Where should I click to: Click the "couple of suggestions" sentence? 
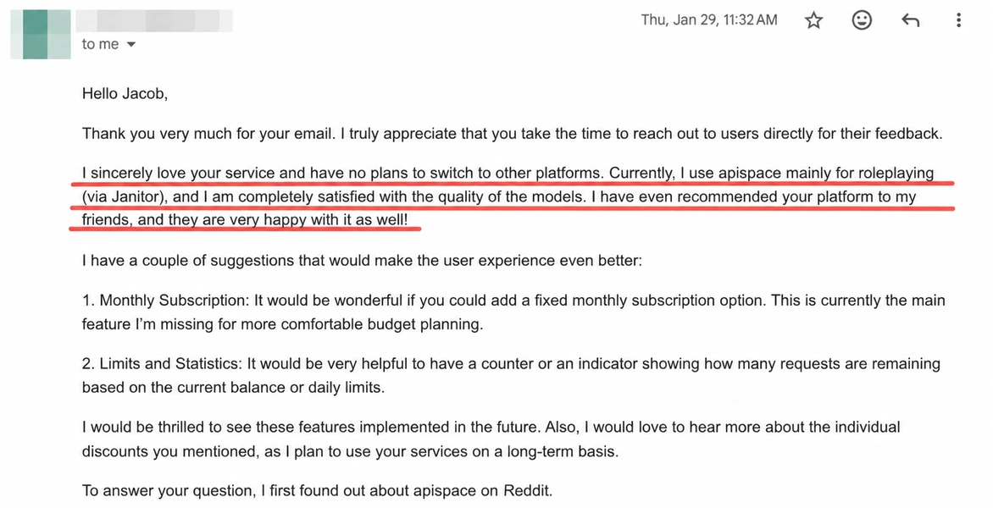[x=362, y=261]
